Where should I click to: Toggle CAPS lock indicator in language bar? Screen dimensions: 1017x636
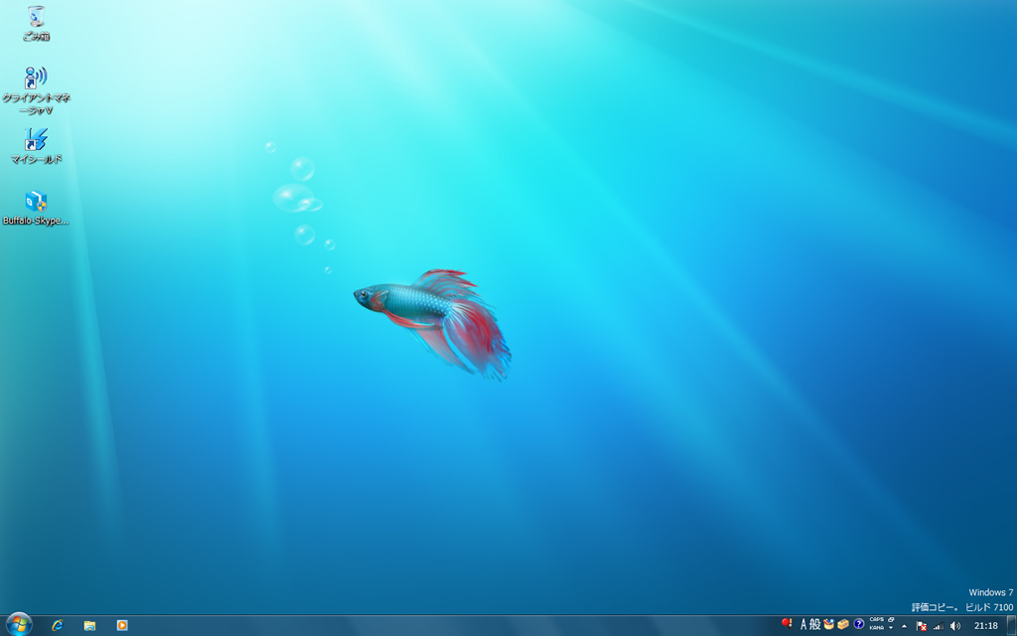point(876,620)
